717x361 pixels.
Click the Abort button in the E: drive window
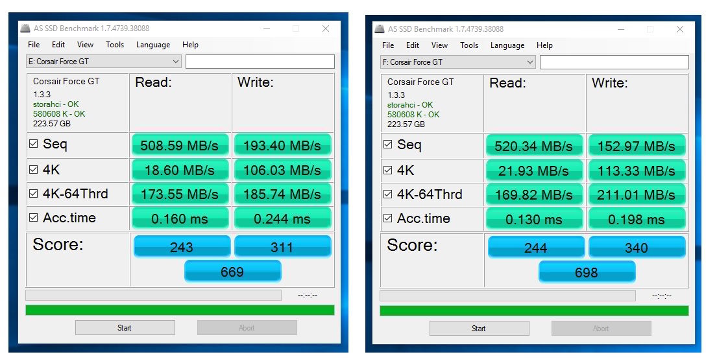point(247,328)
